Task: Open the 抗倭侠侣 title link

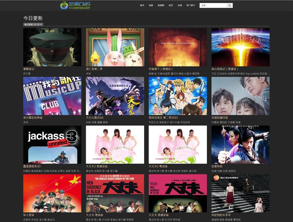Action: point(217,166)
